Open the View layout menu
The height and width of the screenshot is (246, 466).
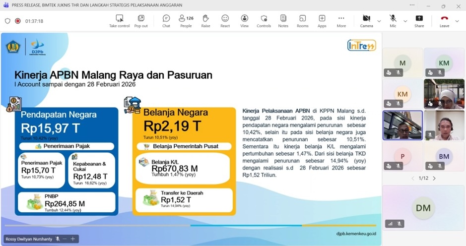(x=244, y=21)
